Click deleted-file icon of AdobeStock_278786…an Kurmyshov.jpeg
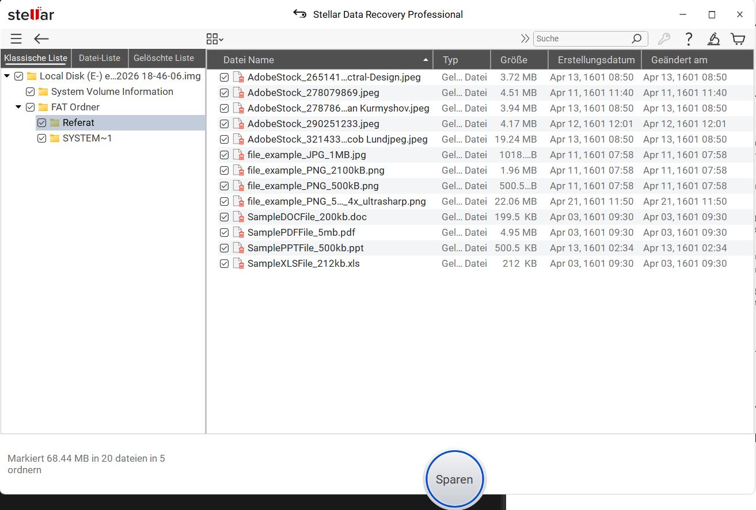 [238, 108]
